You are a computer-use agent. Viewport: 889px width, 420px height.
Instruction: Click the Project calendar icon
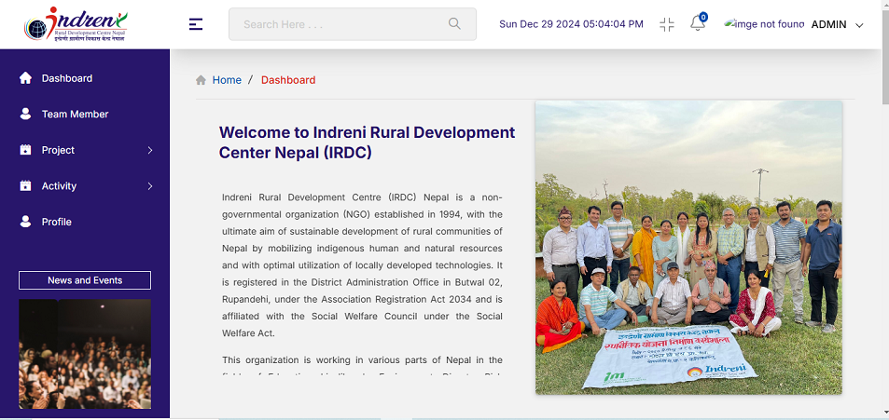25,150
